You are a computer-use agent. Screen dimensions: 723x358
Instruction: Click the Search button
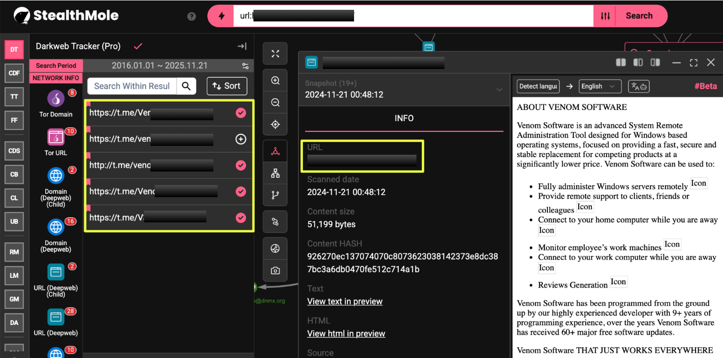[x=639, y=16]
